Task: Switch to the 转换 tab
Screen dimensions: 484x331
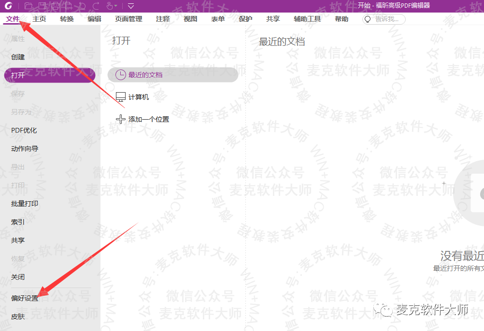Action: [67, 19]
